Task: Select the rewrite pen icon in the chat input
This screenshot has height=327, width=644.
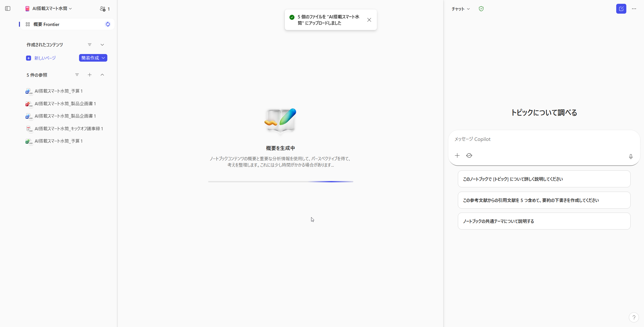Action: [469, 156]
